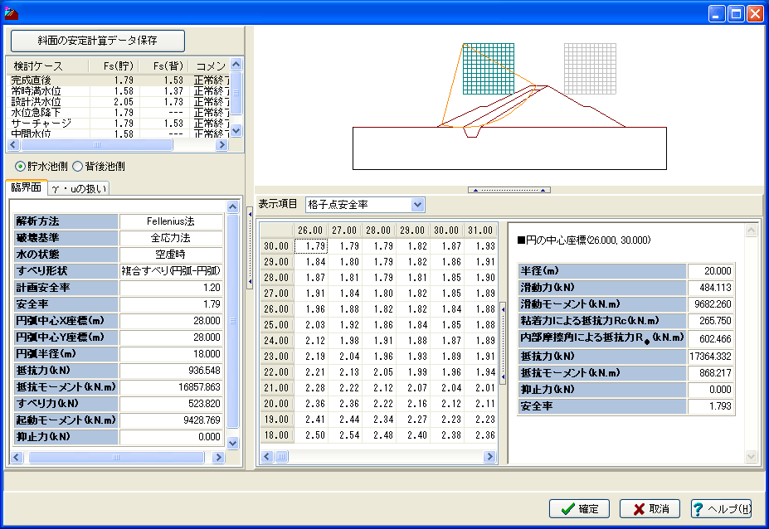Click the Fs(背) column header

[x=163, y=66]
